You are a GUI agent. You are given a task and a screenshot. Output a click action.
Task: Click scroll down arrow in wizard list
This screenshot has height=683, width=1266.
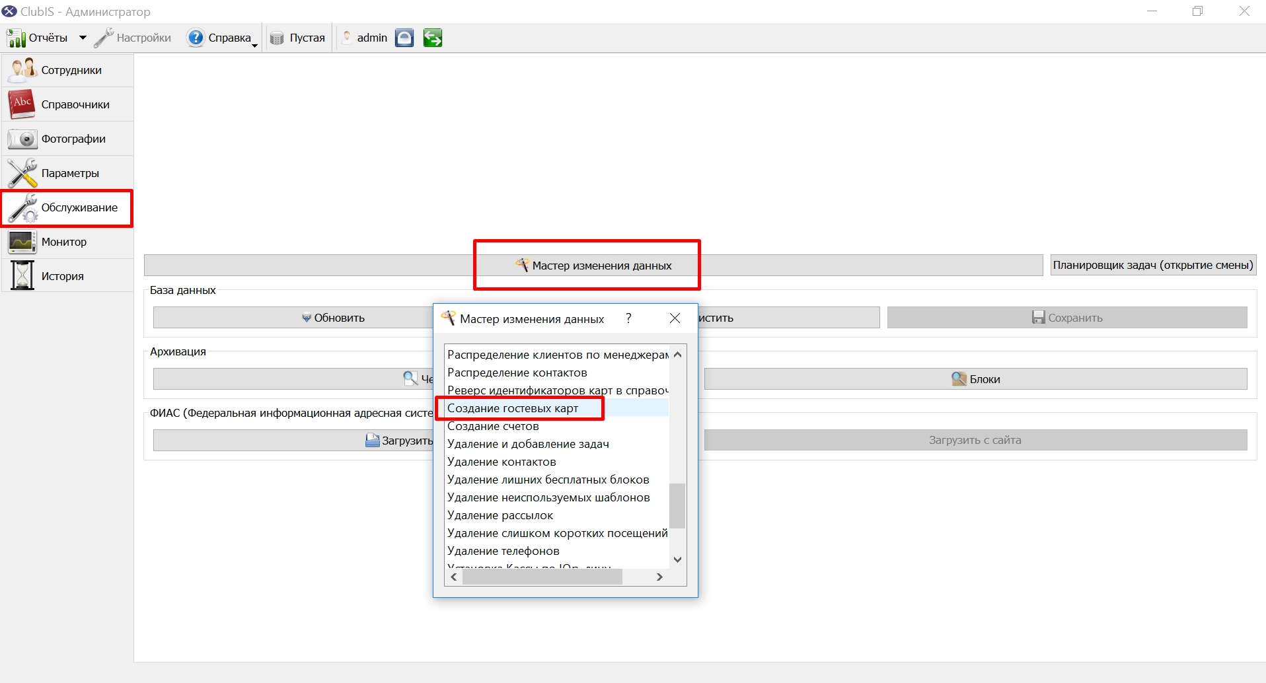coord(677,559)
